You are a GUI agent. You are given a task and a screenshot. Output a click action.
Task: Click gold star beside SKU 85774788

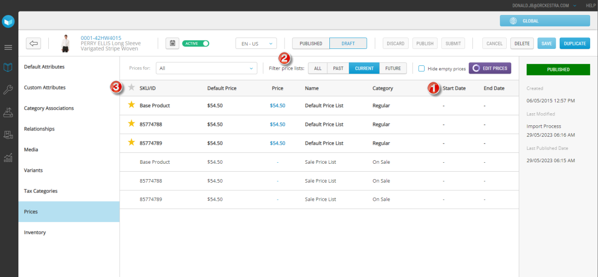[132, 124]
